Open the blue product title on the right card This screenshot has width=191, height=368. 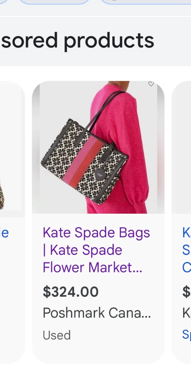187,250
